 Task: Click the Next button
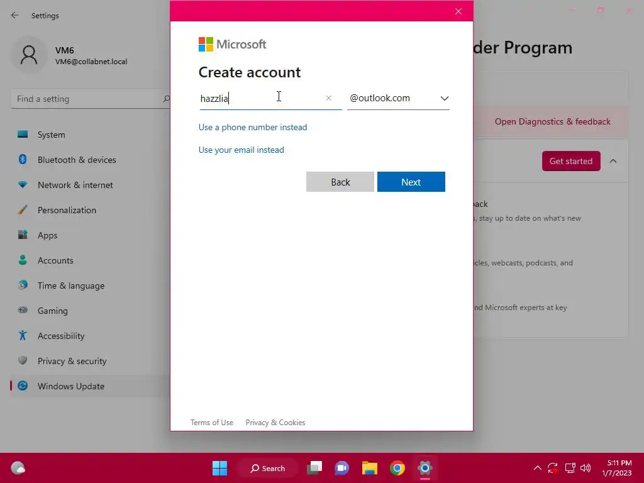point(411,182)
